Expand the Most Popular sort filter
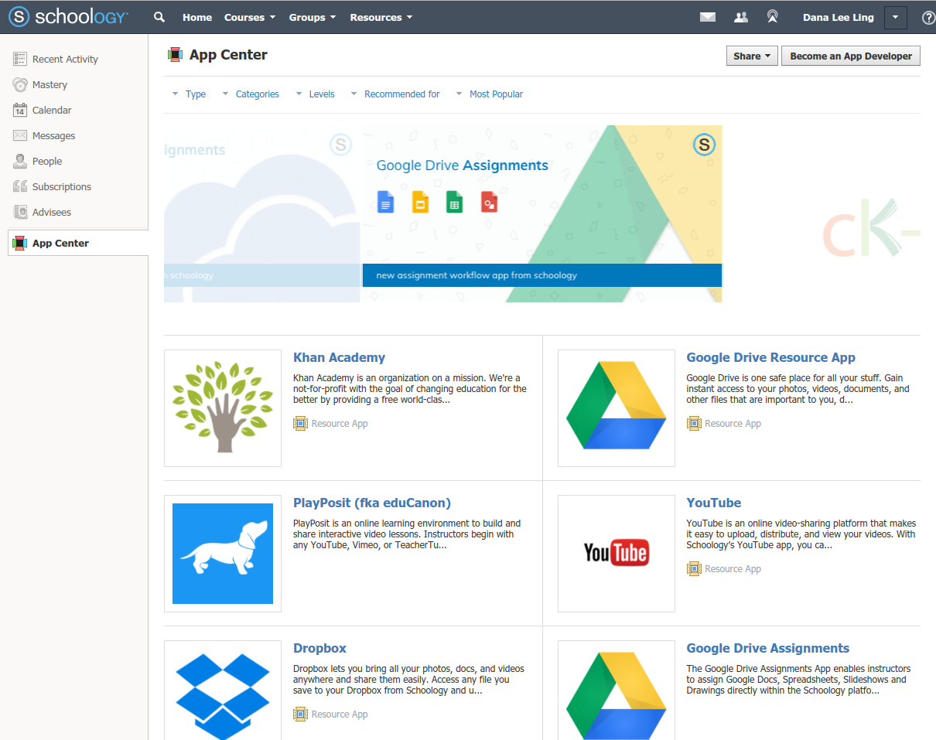The image size is (936, 740). (490, 94)
